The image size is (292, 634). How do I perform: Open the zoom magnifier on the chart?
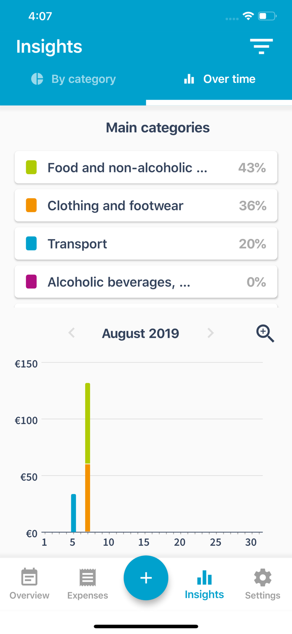pyautogui.click(x=265, y=333)
